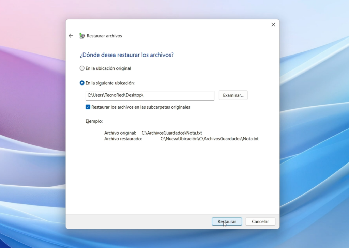This screenshot has width=349, height=248.
Task: Choose 'En la siguiente ubicación' option
Action: (x=82, y=83)
